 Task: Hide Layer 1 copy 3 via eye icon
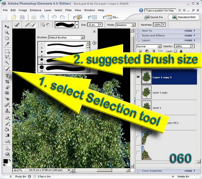pos(138,77)
